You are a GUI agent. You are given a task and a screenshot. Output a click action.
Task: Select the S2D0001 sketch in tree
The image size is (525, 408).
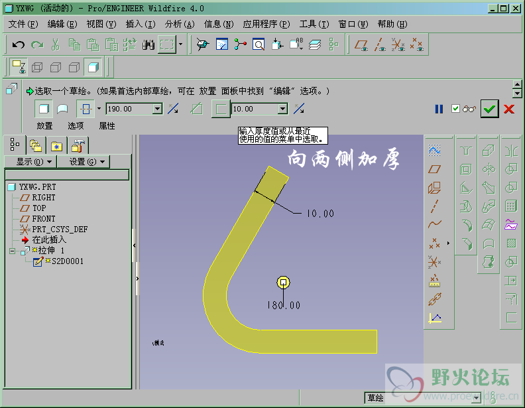[68, 261]
